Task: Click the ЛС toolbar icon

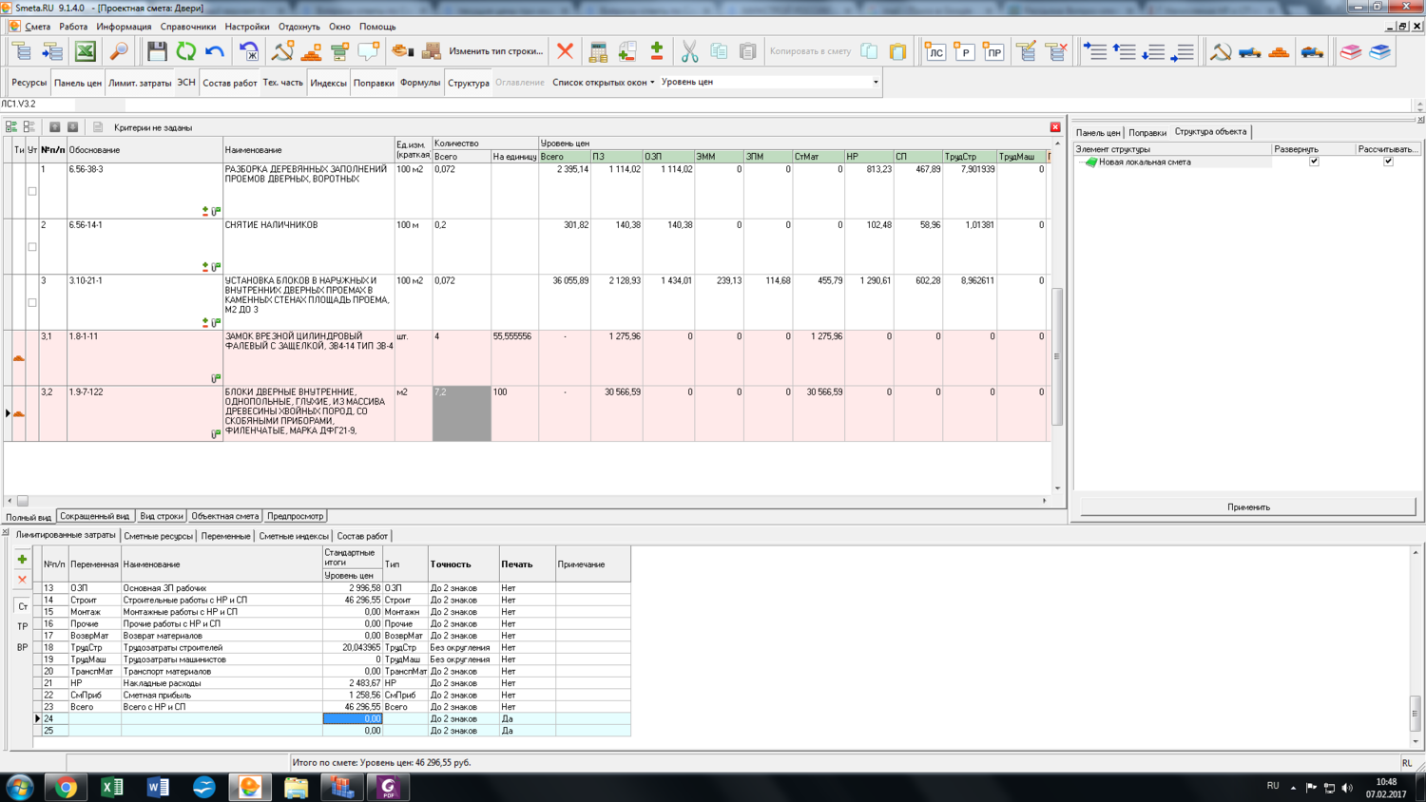Action: tap(935, 51)
